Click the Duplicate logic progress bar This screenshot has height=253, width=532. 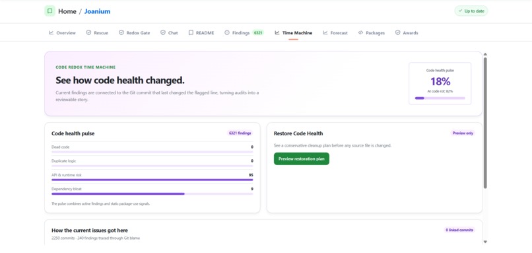coord(152,166)
